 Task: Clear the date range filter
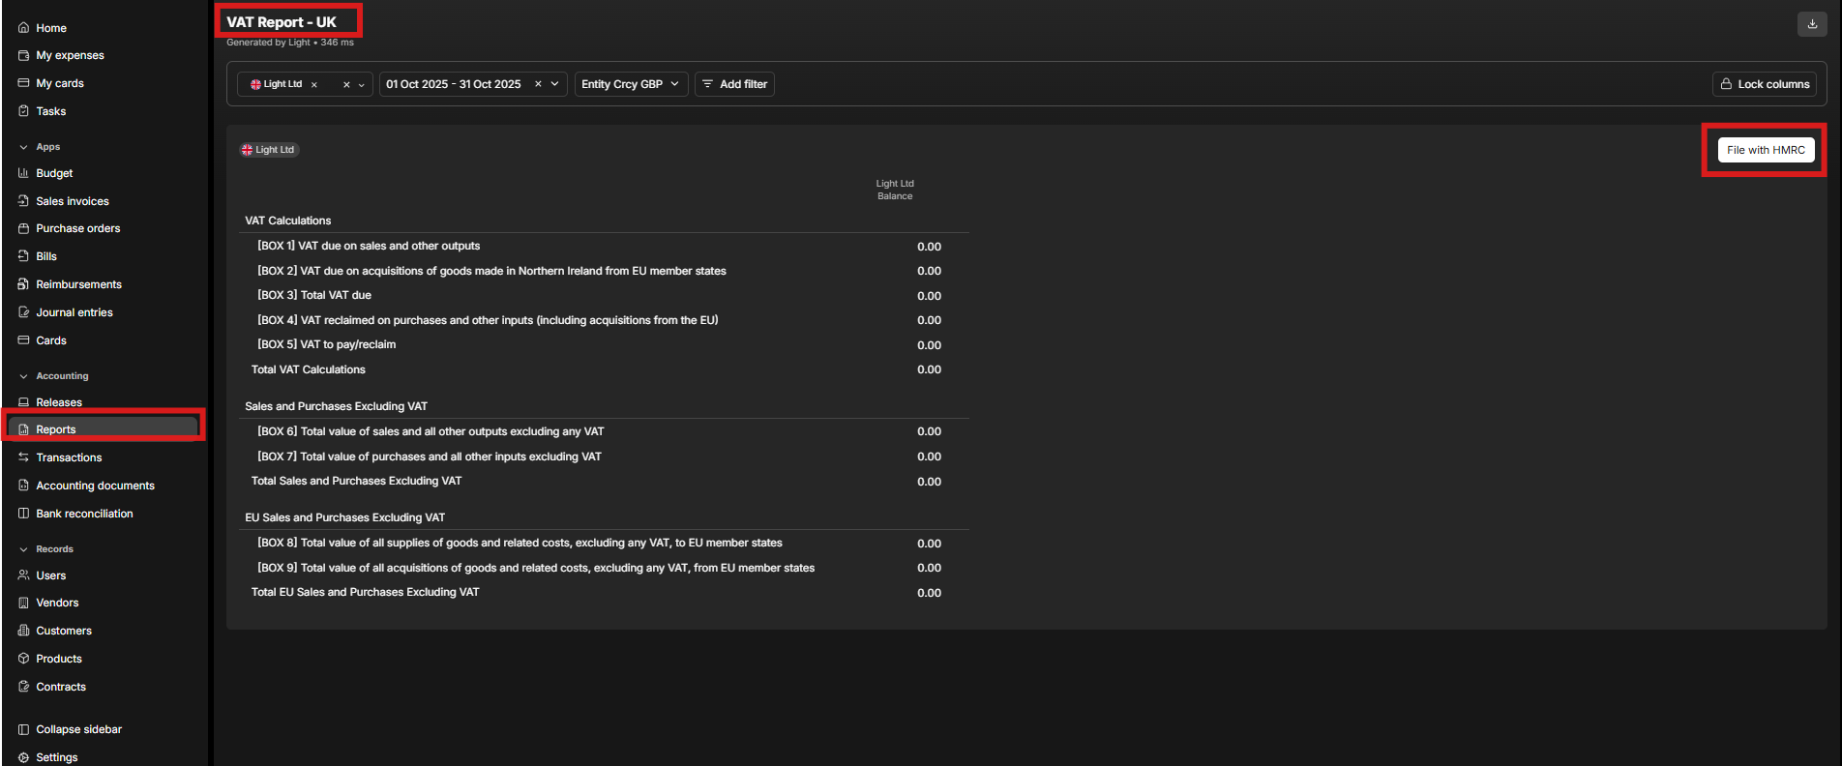point(538,84)
